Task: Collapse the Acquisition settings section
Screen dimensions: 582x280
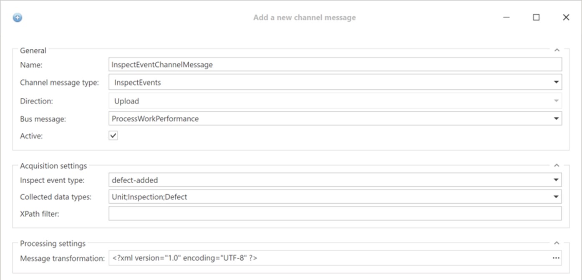Action: (557, 164)
